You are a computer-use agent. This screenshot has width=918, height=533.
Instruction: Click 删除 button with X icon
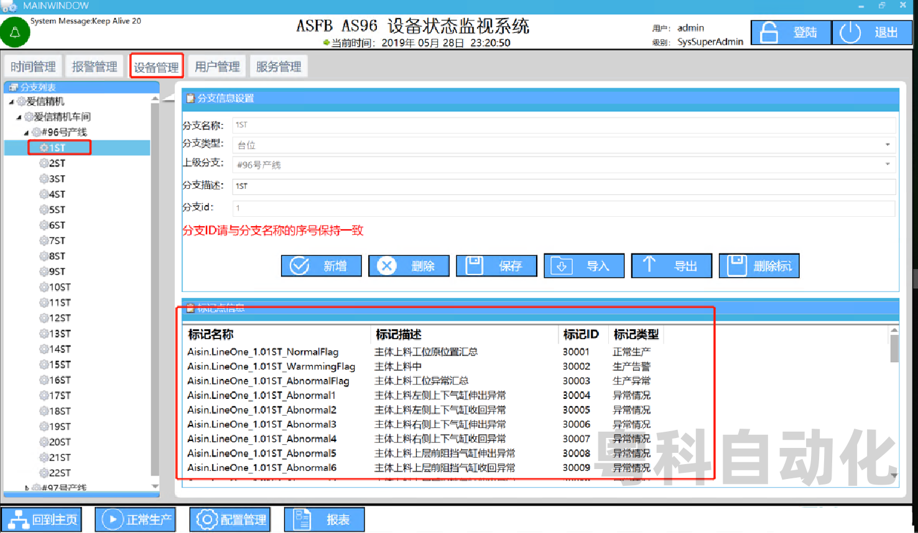click(x=409, y=266)
